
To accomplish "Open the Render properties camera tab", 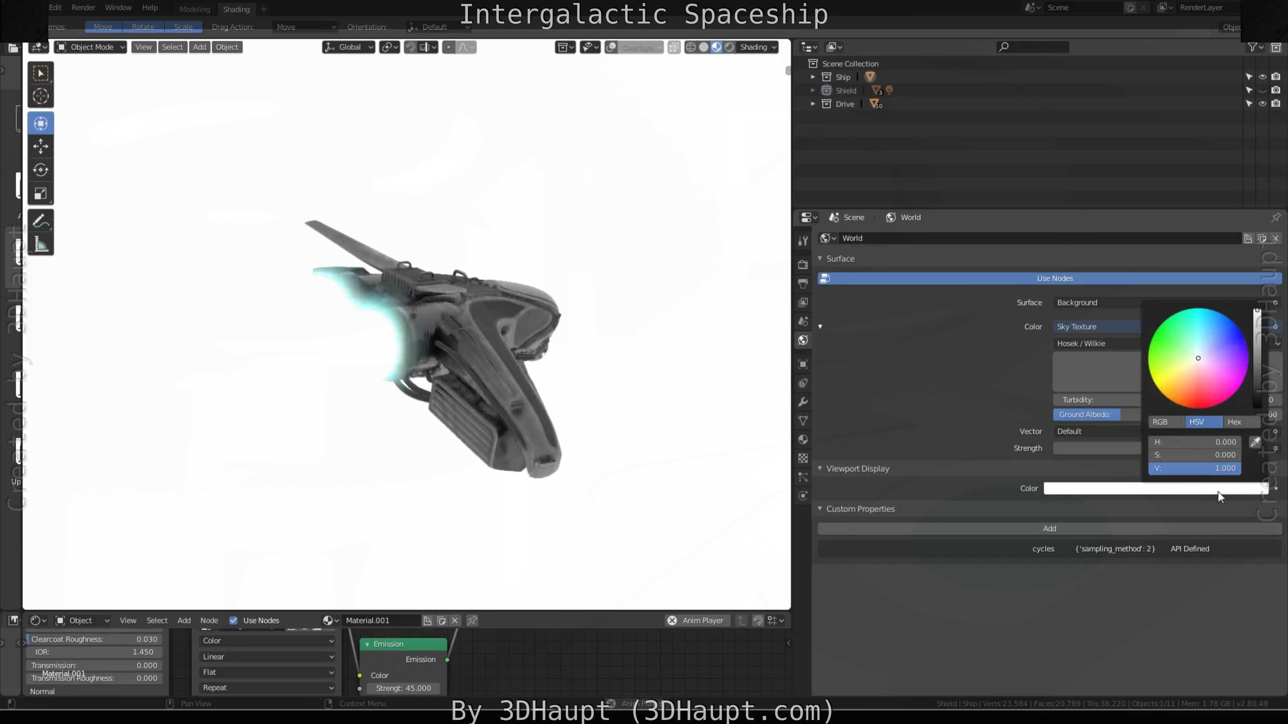I will 803,264.
